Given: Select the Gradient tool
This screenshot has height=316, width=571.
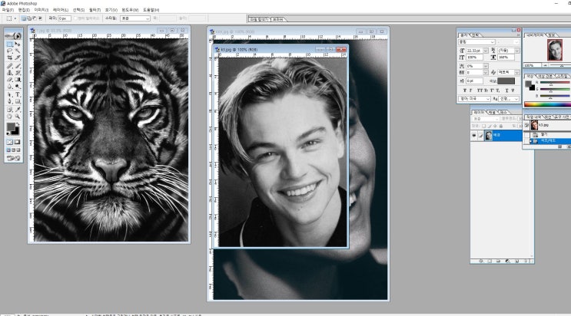Looking at the screenshot, I should click(18, 80).
